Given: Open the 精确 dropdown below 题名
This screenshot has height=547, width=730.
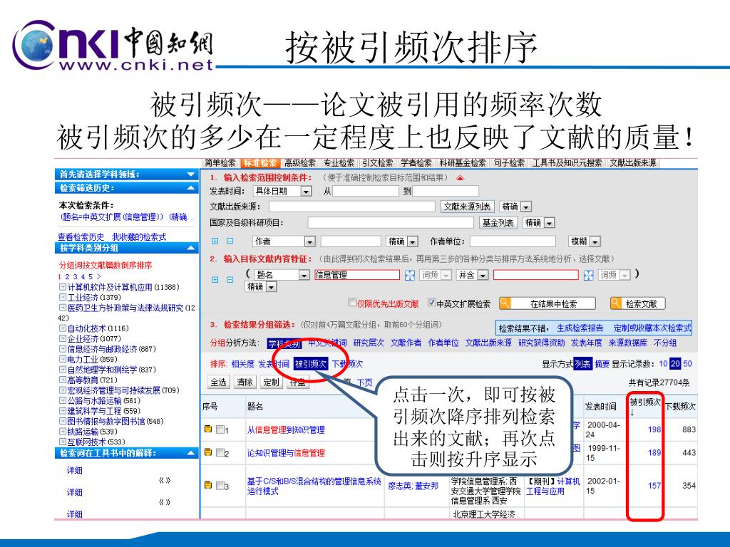Looking at the screenshot, I should 271,287.
